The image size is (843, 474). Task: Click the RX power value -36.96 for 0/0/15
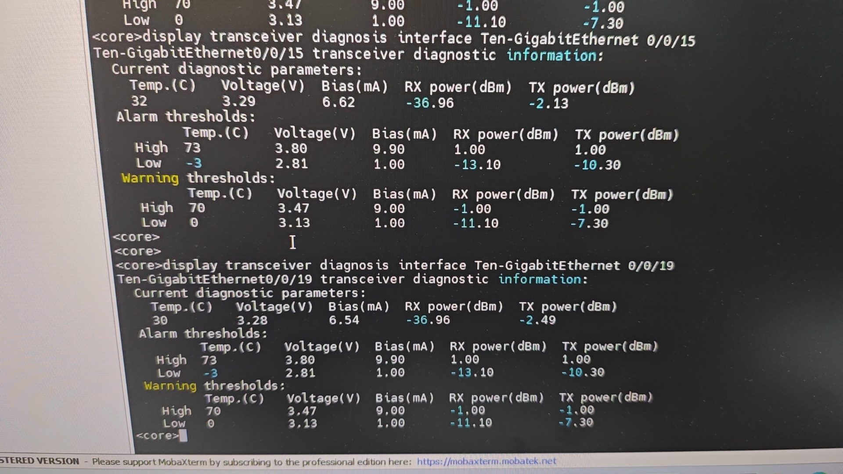429,103
